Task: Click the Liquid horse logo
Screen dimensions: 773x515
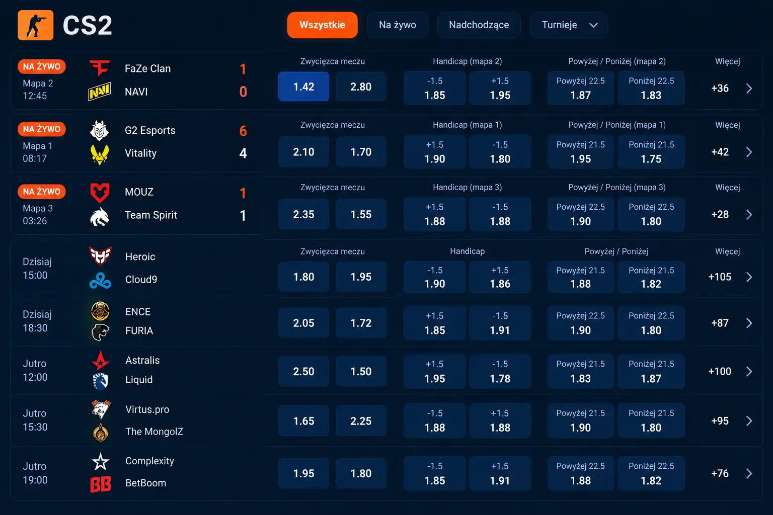Action: (101, 381)
